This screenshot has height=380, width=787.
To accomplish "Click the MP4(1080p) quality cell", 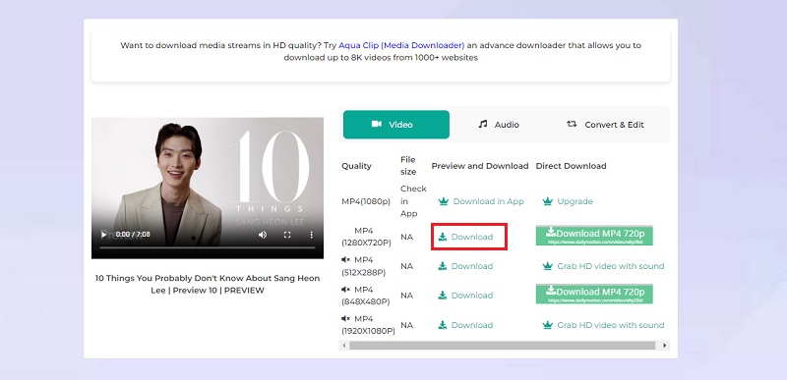I will (x=366, y=201).
